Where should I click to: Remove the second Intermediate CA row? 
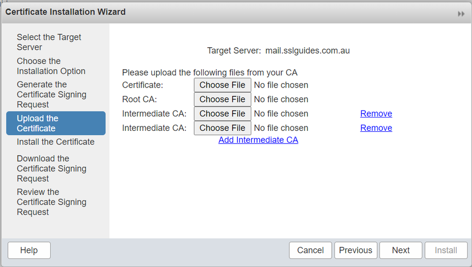[x=376, y=128]
